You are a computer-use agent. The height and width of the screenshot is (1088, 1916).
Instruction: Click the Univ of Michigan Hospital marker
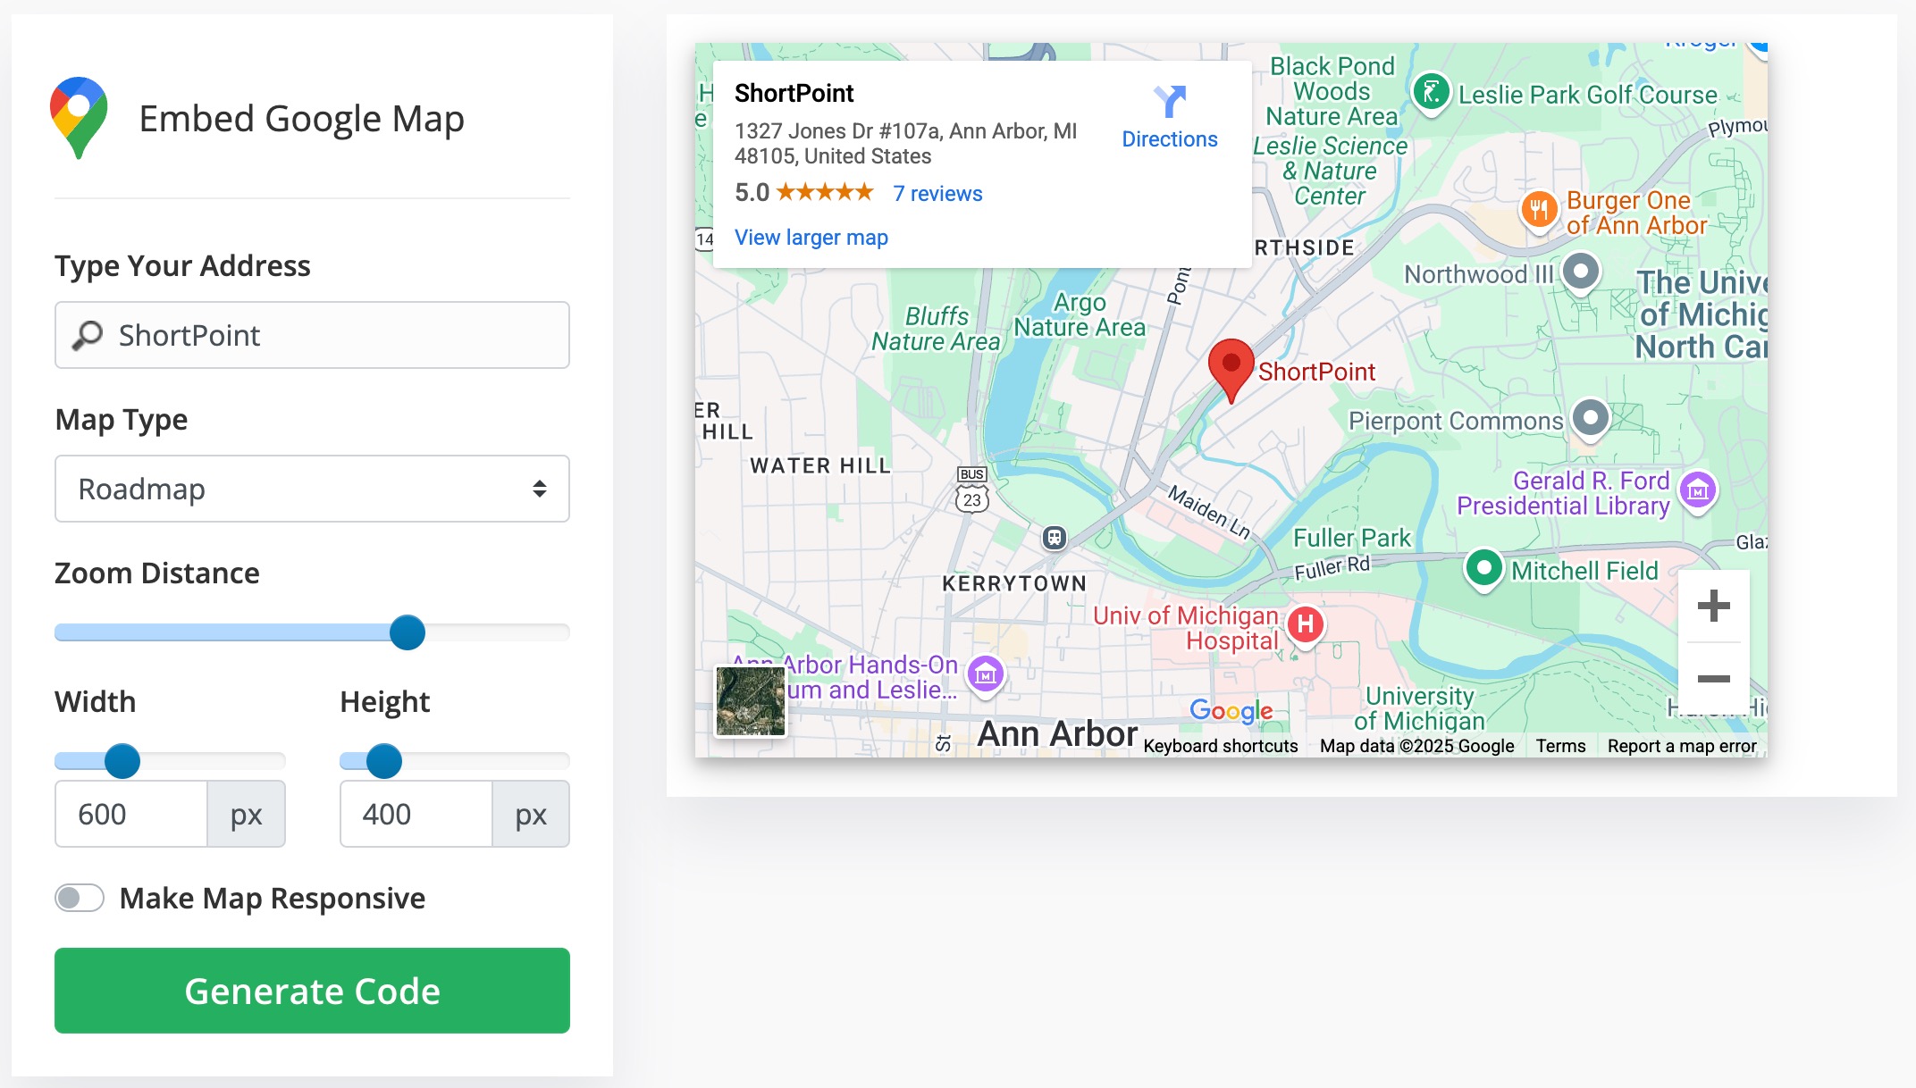coord(1306,624)
